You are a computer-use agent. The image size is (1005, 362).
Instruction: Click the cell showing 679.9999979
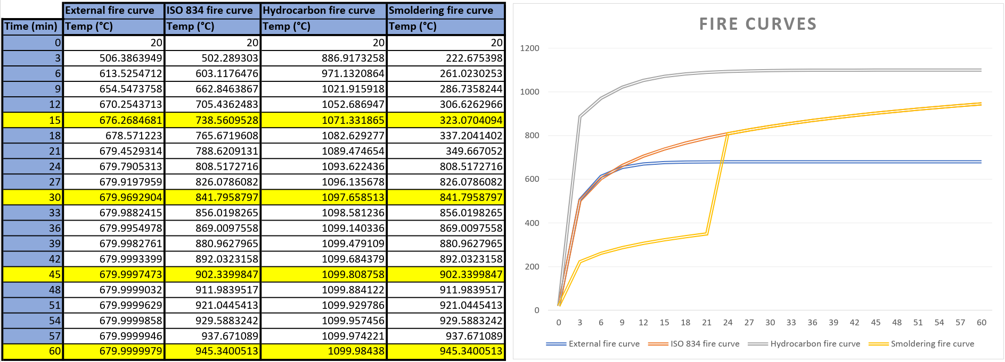tap(130, 351)
